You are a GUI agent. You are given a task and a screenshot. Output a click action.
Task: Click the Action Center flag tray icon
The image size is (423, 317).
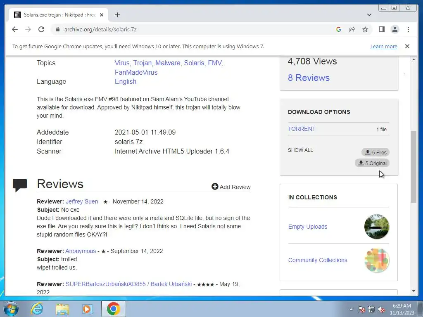tap(361, 309)
